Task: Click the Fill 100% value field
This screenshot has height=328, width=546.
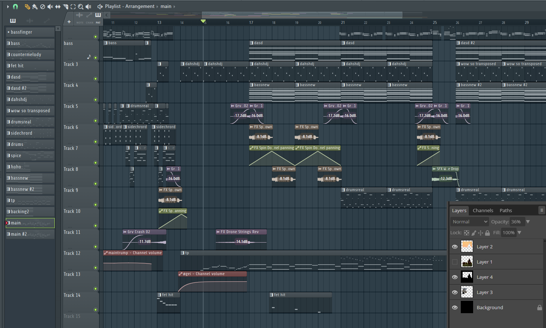Action: [509, 233]
